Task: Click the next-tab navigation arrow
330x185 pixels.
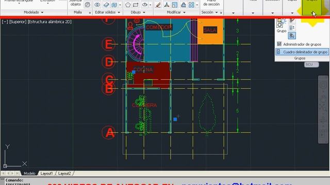Action: click(12, 173)
